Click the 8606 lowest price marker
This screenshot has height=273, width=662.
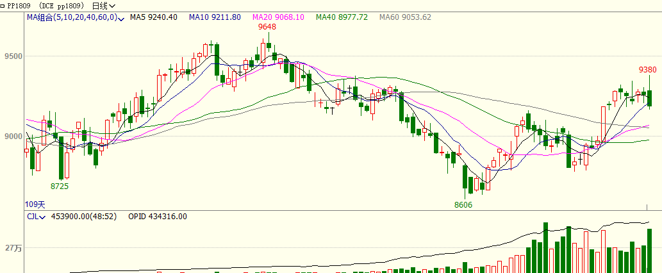click(x=463, y=205)
